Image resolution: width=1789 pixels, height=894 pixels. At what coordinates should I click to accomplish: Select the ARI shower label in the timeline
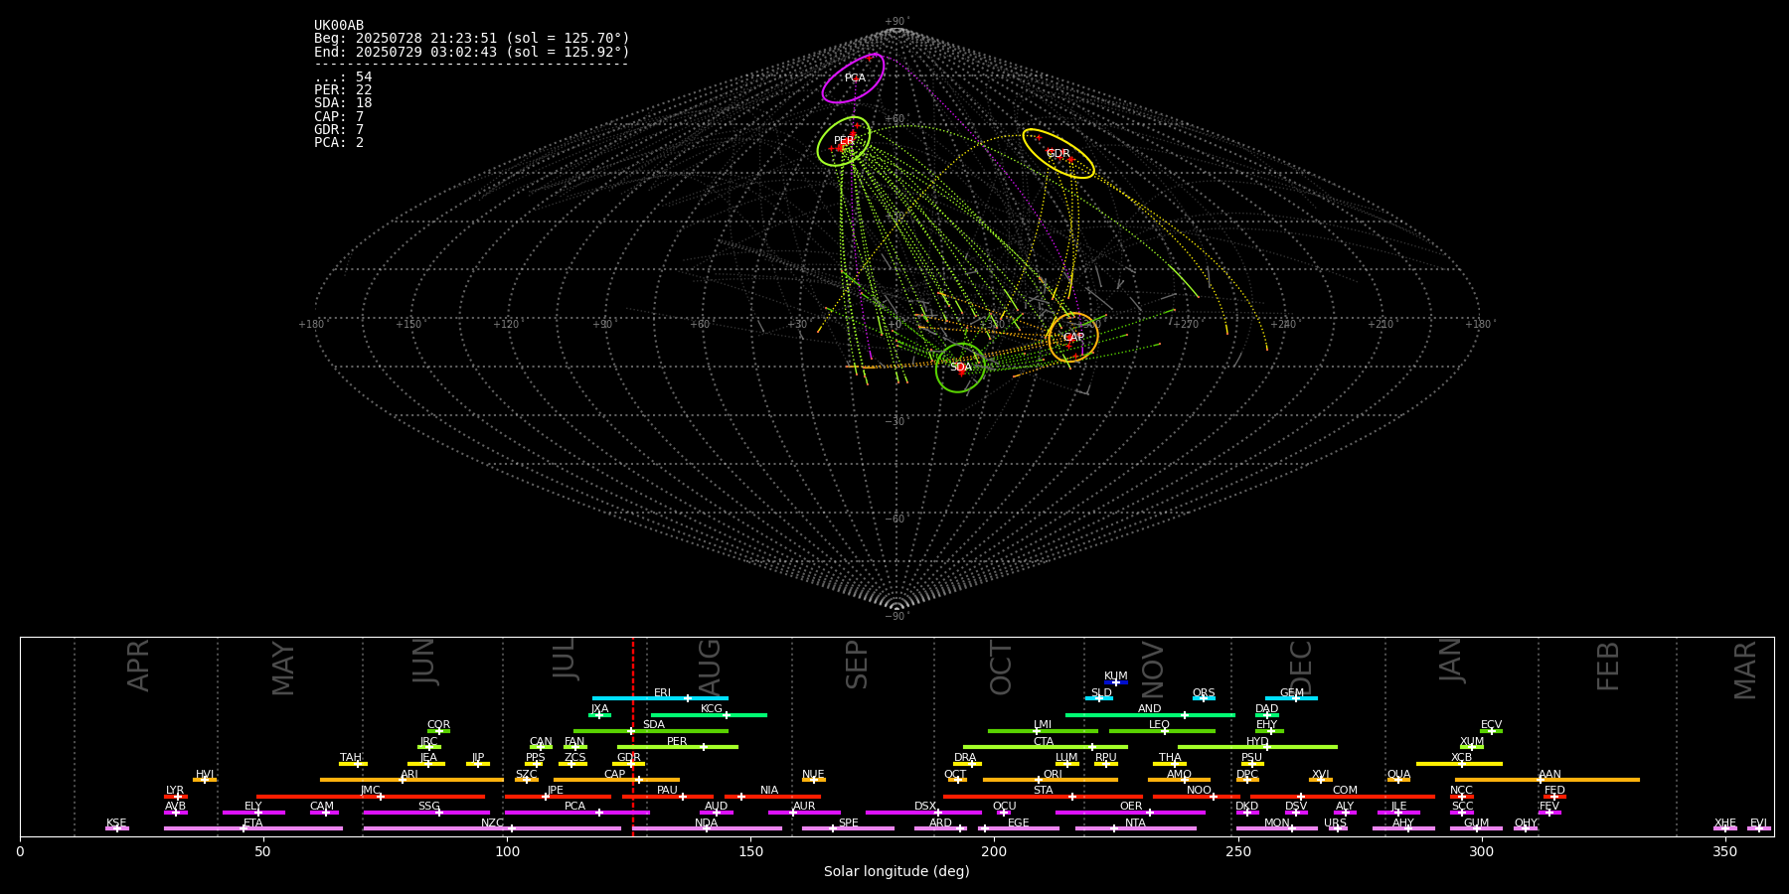click(409, 775)
